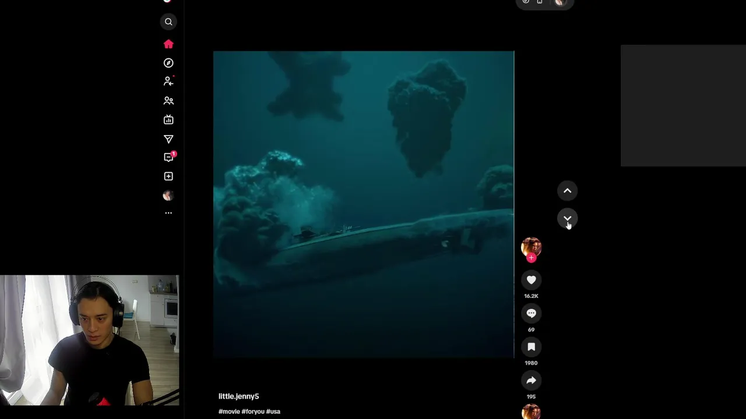This screenshot has width=746, height=419.
Task: Open comments with speech bubble icon
Action: (x=531, y=314)
